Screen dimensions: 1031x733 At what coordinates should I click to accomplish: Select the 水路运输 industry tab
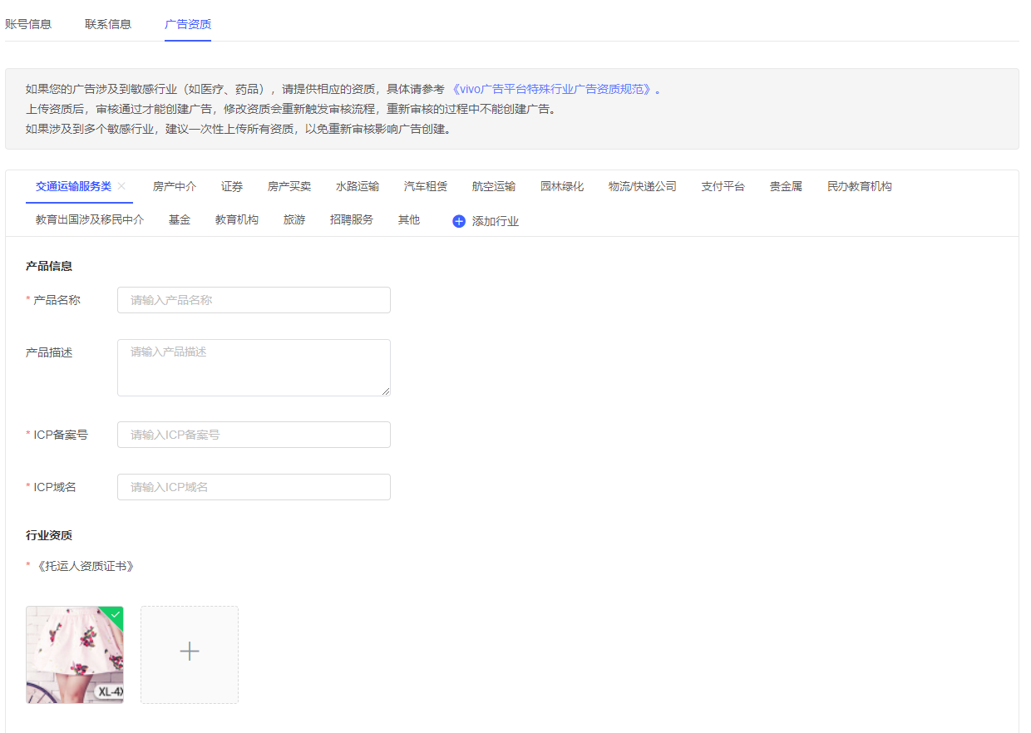[358, 186]
